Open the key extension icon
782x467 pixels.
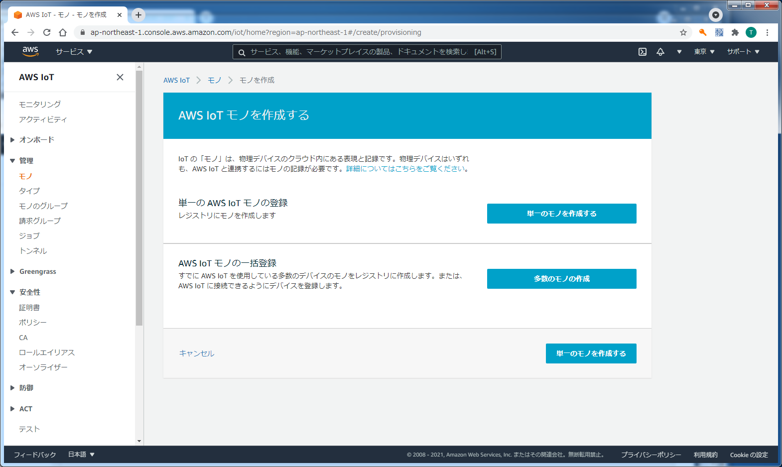(x=703, y=32)
